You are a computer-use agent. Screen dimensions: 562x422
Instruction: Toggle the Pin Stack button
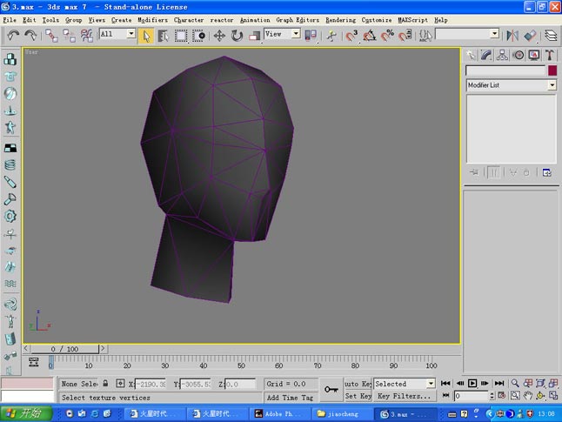tap(474, 173)
